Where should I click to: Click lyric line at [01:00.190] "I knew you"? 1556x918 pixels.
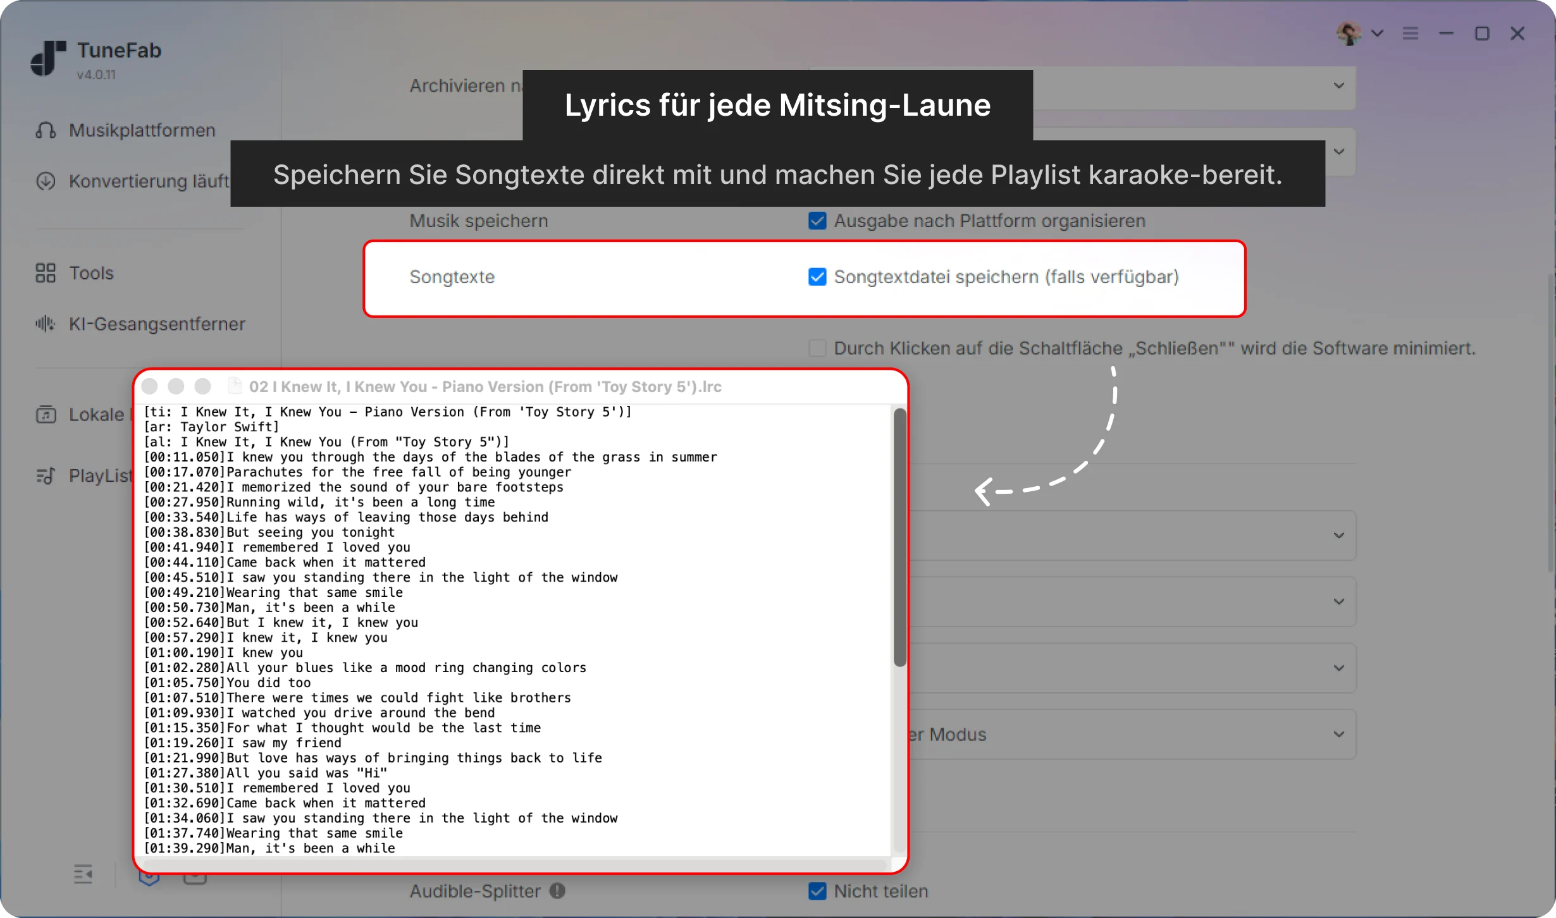click(x=223, y=652)
